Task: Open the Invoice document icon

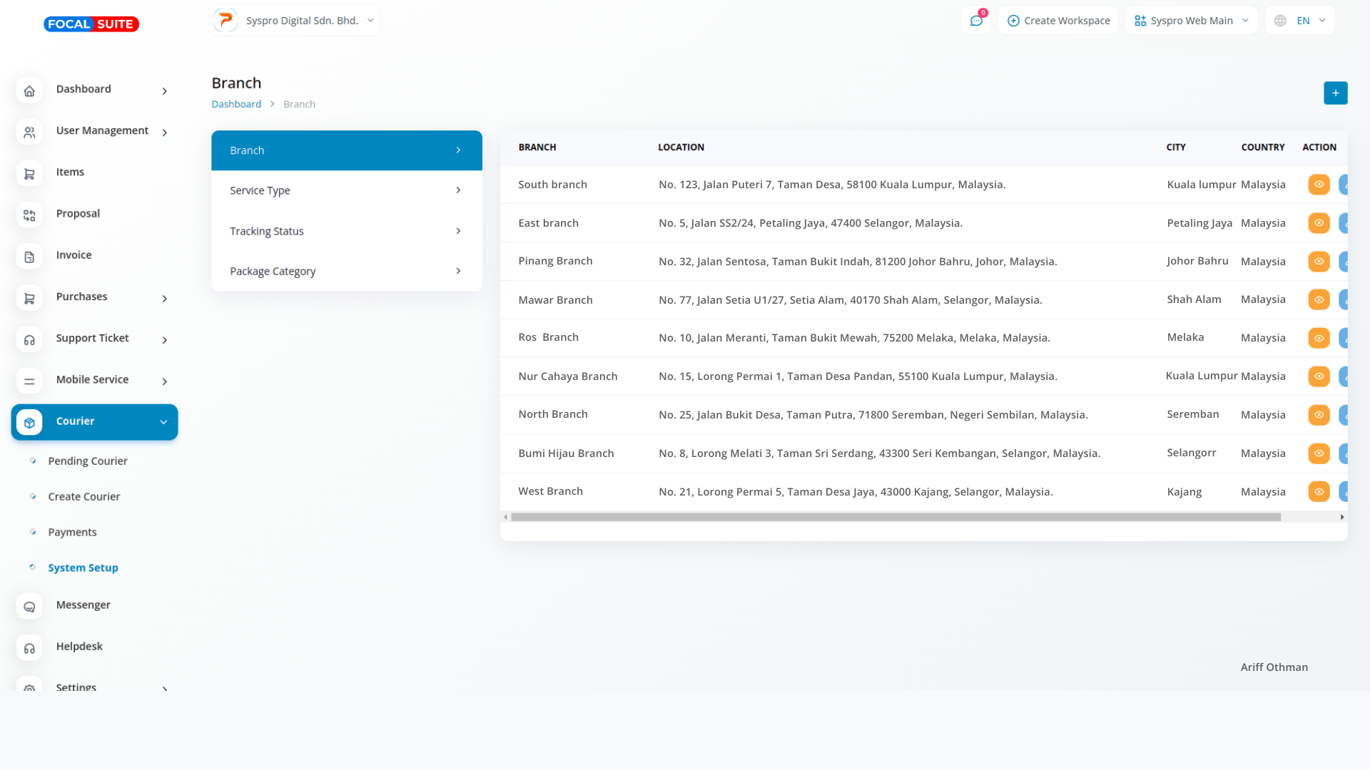Action: tap(29, 257)
